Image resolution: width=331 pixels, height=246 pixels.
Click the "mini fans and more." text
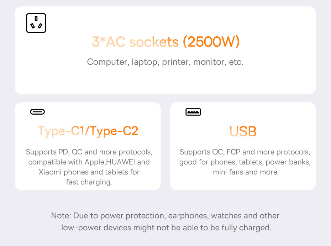(246, 172)
